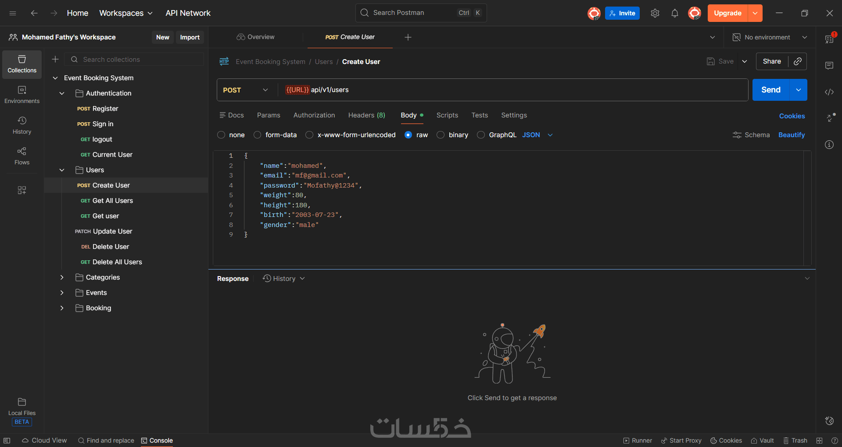Open the Overview tab
The width and height of the screenshot is (842, 447).
(256, 37)
